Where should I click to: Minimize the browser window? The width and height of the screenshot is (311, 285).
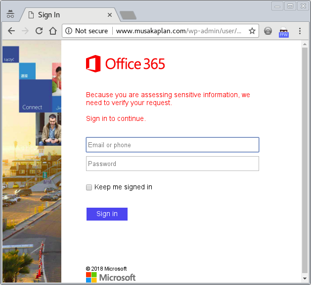[277, 6]
